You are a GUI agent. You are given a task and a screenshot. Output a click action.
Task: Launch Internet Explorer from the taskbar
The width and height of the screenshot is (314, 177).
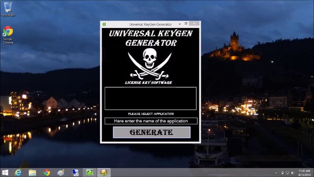tap(18, 173)
